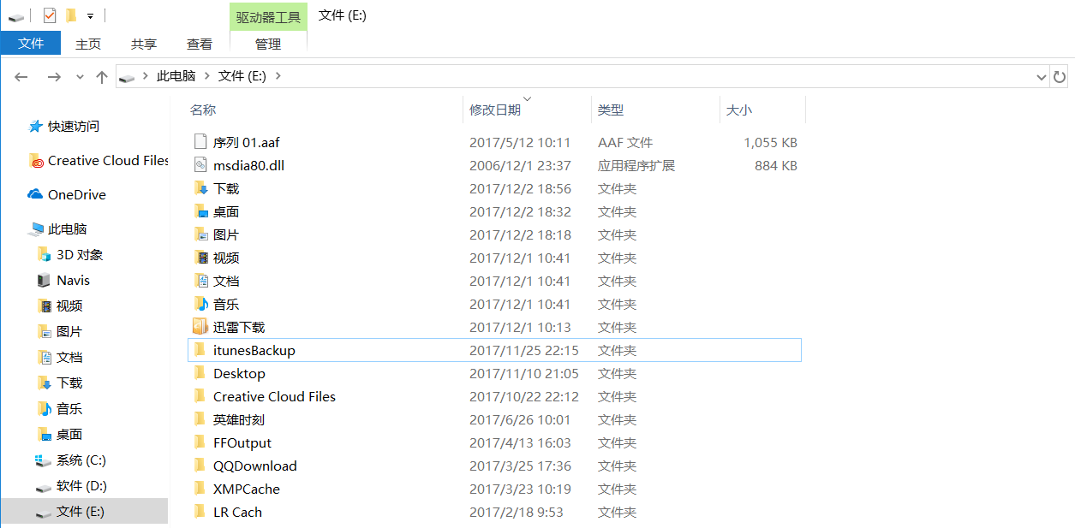Expand the chevron after 此电脑 in address bar

(x=206, y=76)
